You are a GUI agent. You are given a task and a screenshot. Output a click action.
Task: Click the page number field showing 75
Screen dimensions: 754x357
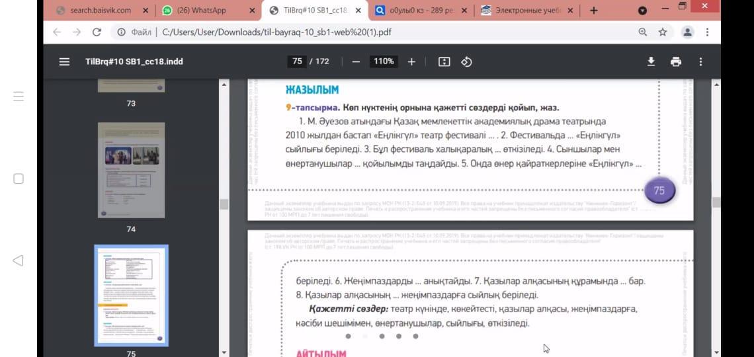coord(297,61)
